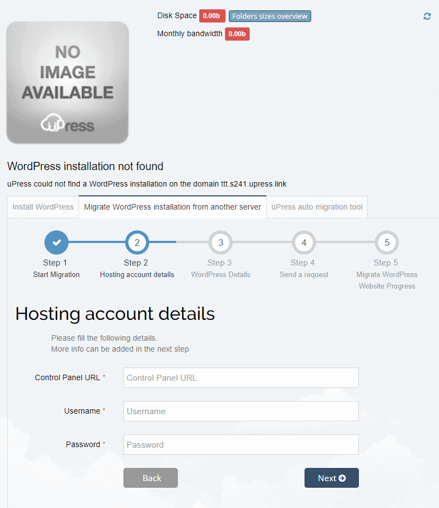Image resolution: width=439 pixels, height=508 pixels.
Task: Select the Step 5 circle in wizard
Action: [x=387, y=242]
